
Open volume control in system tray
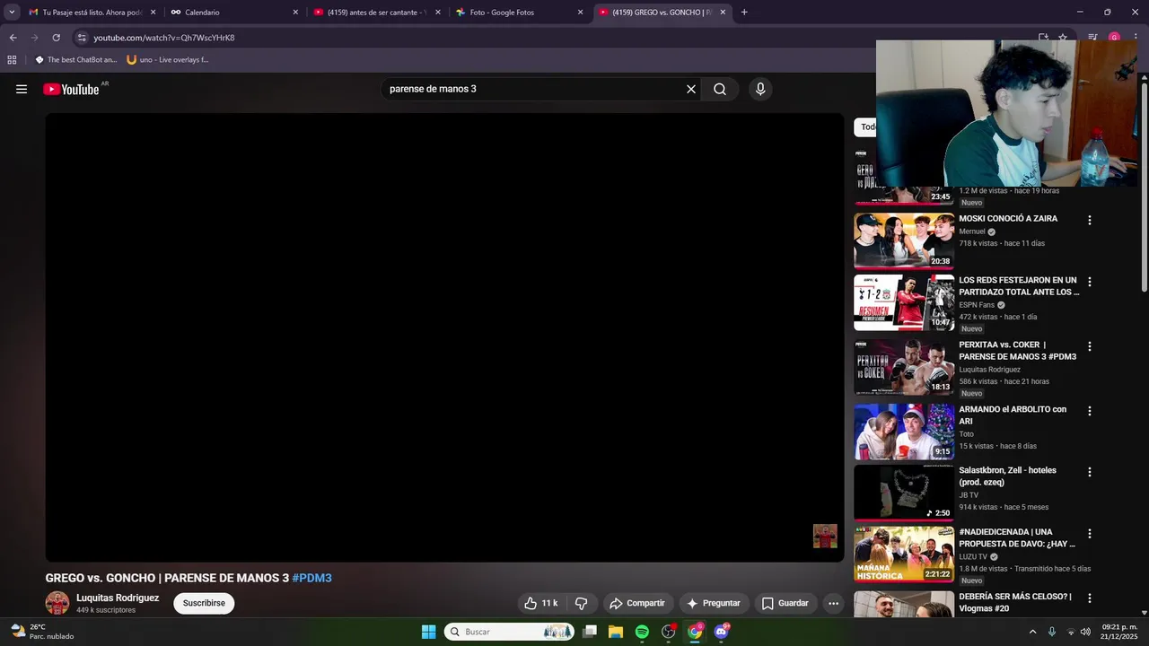pos(1085,632)
